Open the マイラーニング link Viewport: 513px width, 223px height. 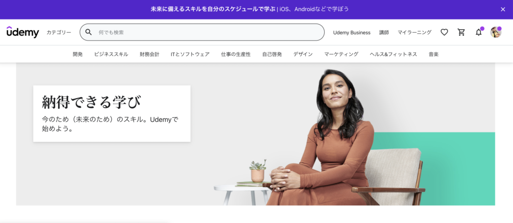(414, 33)
